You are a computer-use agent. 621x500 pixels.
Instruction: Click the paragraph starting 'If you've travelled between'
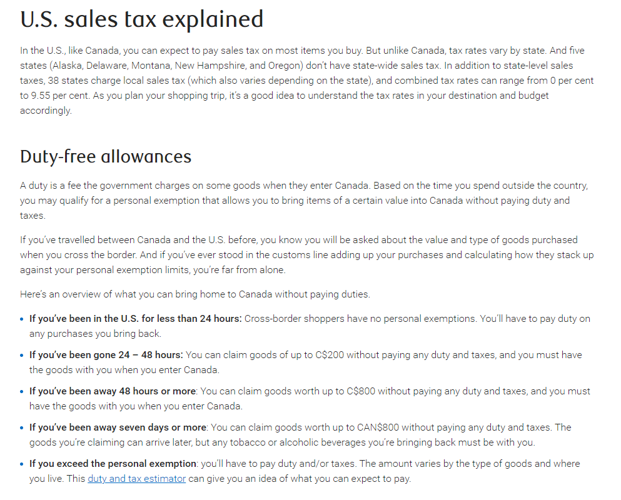click(307, 255)
